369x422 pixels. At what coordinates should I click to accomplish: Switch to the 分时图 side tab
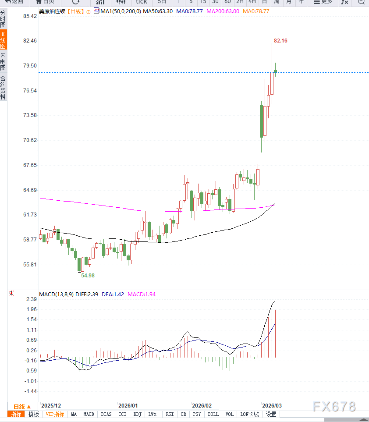[x=3, y=20]
